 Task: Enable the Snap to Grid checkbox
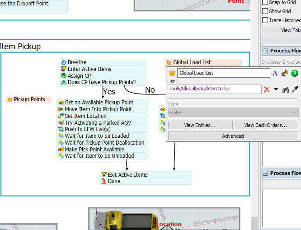pyautogui.click(x=265, y=2)
